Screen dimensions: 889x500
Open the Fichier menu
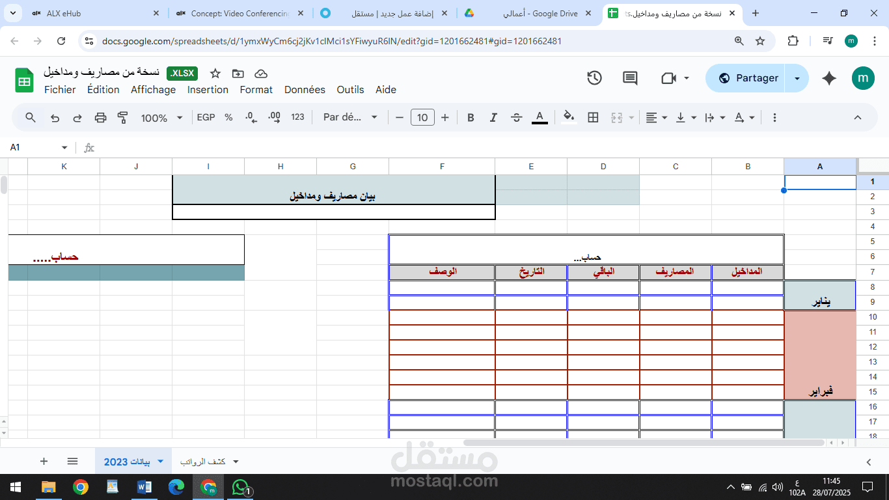click(x=60, y=90)
